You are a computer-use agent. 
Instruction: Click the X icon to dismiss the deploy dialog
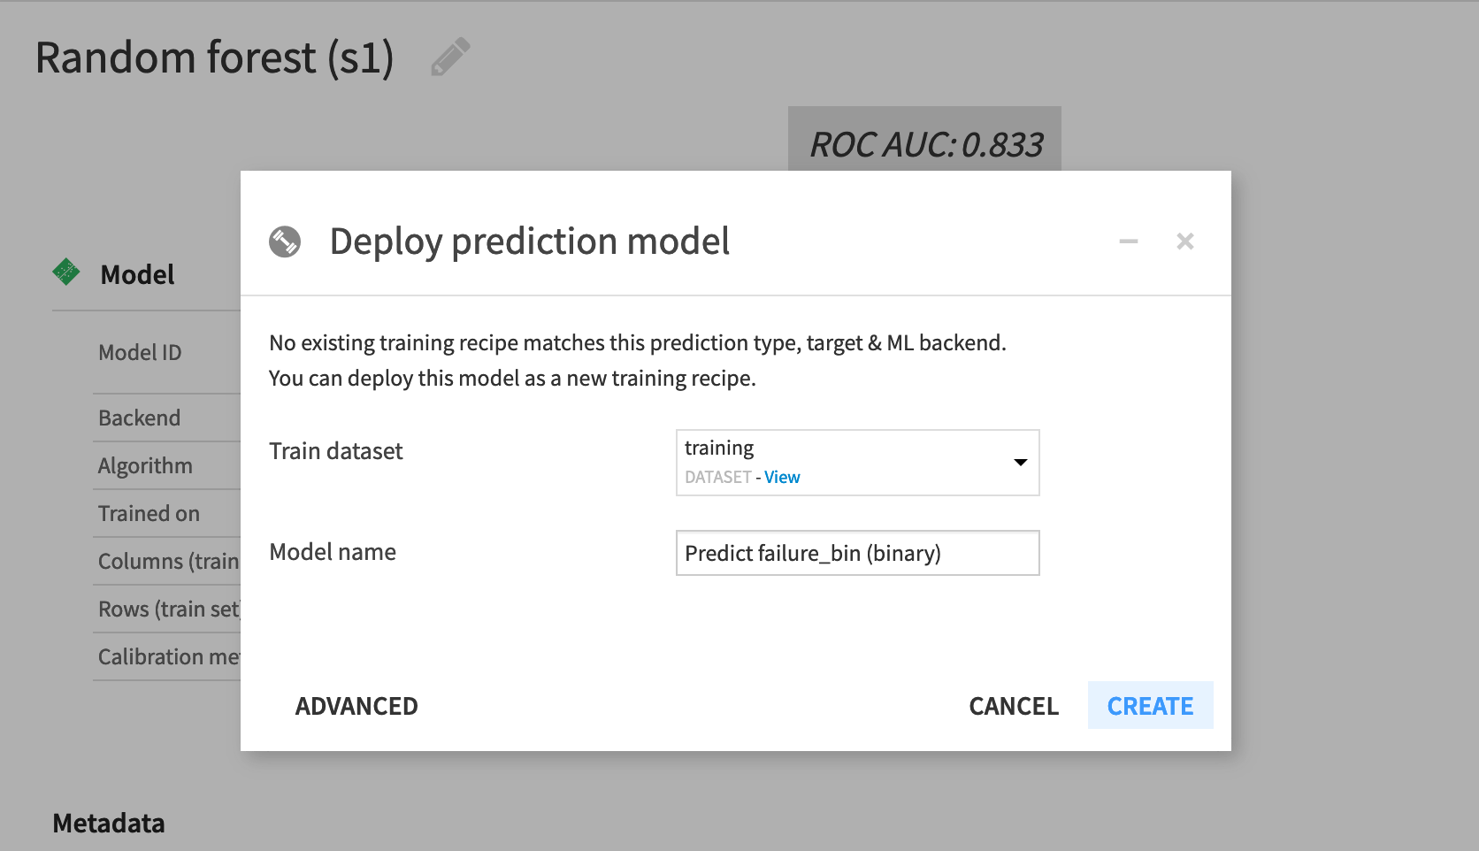point(1184,240)
